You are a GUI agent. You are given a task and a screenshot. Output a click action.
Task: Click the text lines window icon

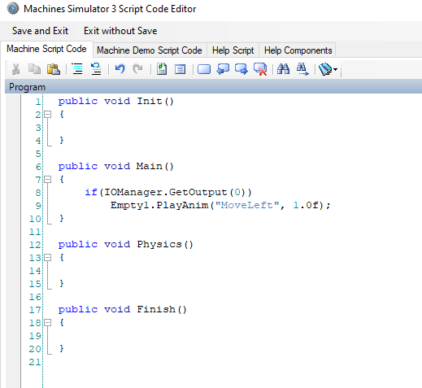[x=180, y=69]
